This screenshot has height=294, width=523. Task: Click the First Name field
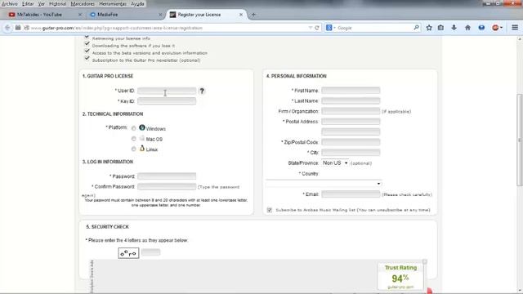pos(351,91)
